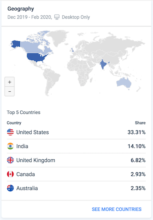Click the United States on the map
The width and height of the screenshot is (153, 220).
[36, 57]
